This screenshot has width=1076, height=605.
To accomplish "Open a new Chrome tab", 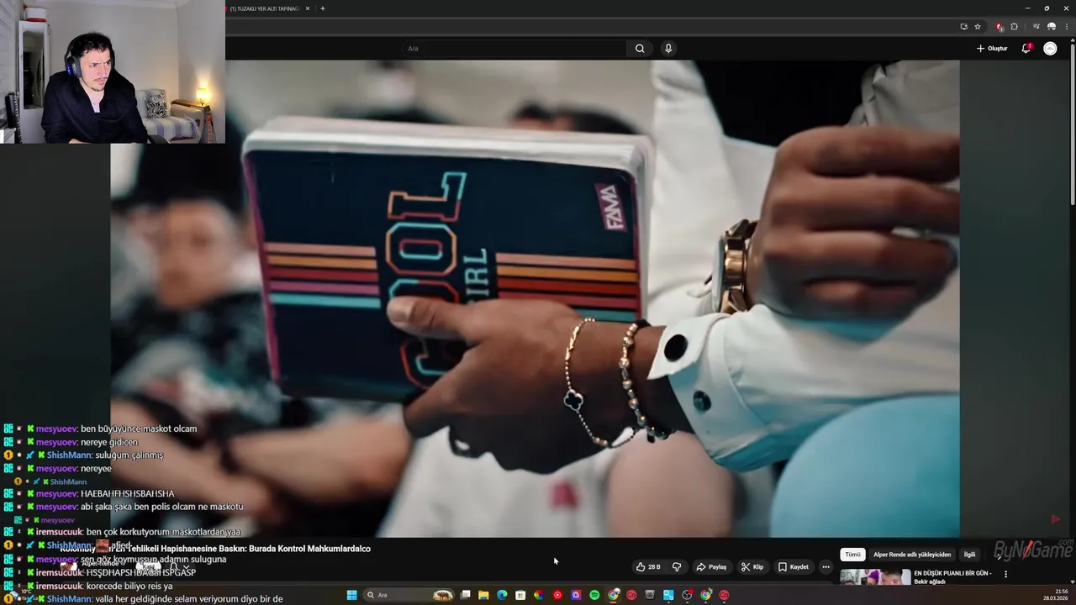I will (x=323, y=8).
